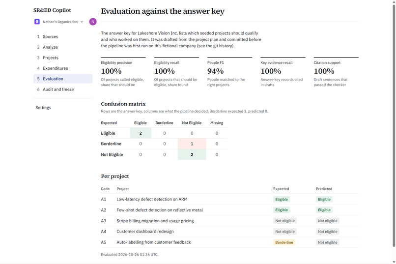Click the scrollbar down arrow
The height and width of the screenshot is (264, 396).
394,262
